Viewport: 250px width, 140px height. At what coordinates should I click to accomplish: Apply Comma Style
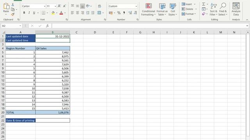coord(124,13)
